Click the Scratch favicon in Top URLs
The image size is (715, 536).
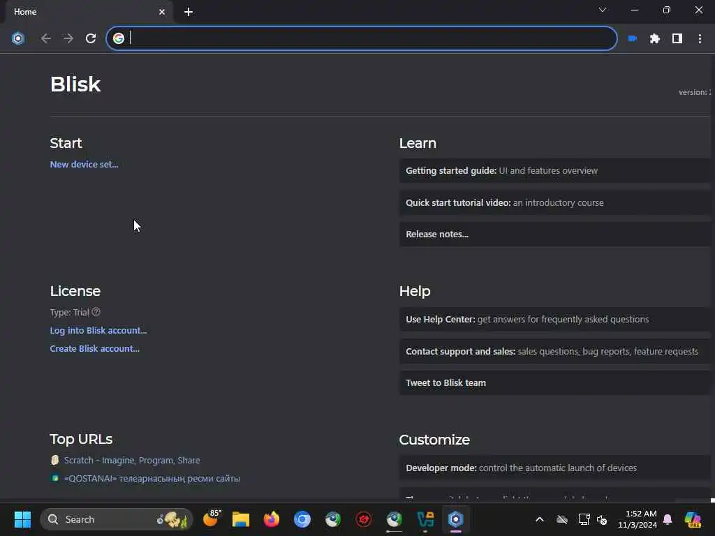coord(54,460)
